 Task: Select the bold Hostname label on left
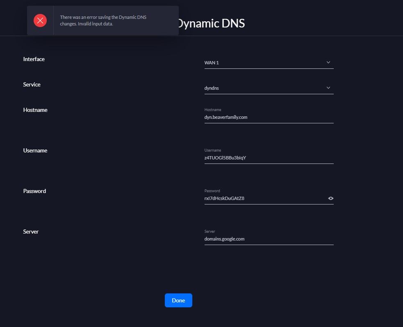click(x=35, y=110)
